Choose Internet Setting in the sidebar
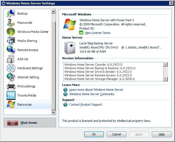Image resolution: width=175 pixels, height=142 pixels. 28,77
